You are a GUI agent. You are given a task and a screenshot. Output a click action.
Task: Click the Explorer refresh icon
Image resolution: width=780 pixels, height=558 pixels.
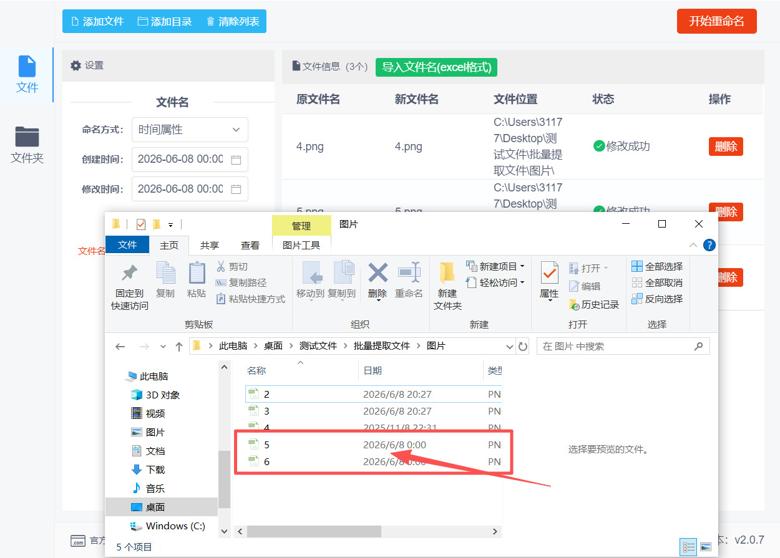[x=523, y=346]
